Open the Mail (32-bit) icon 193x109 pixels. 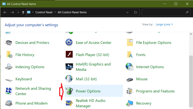[69, 79]
